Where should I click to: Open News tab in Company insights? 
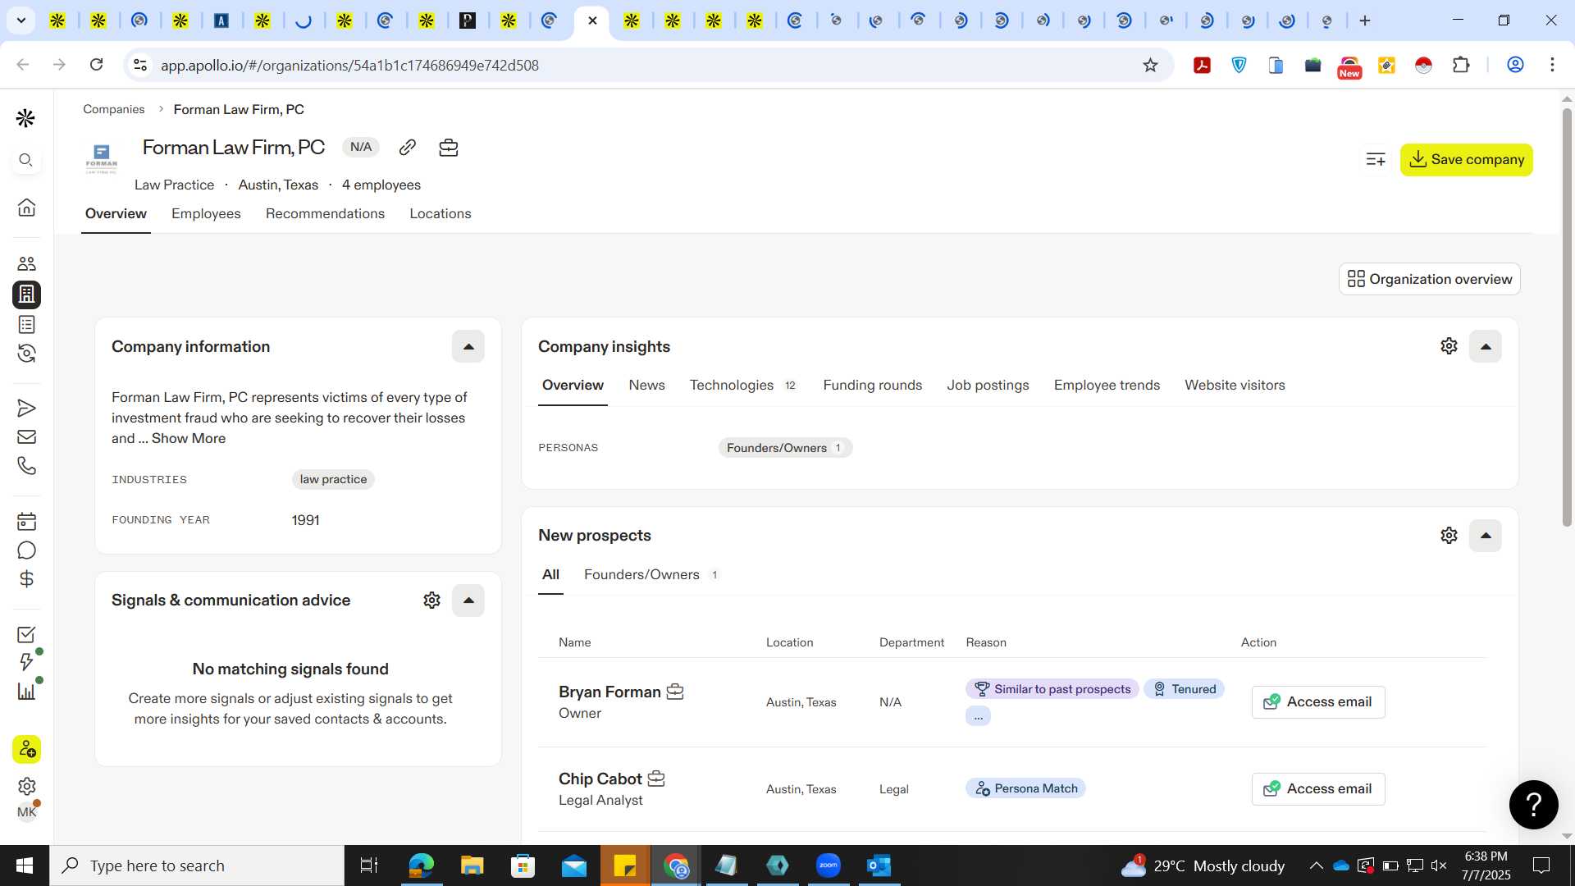pos(646,385)
